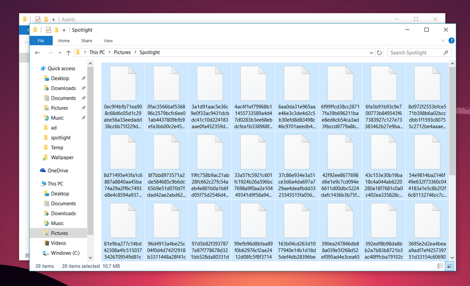Screen dimensions: 470x286
Task: Switch to the View ribbon tab
Action: tap(108, 40)
